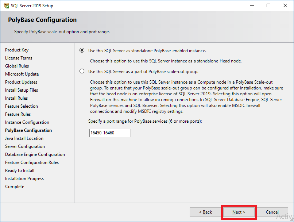294x222 pixels.
Task: Select standalone PolyBase-enabled instance option
Action: pyautogui.click(x=82, y=51)
